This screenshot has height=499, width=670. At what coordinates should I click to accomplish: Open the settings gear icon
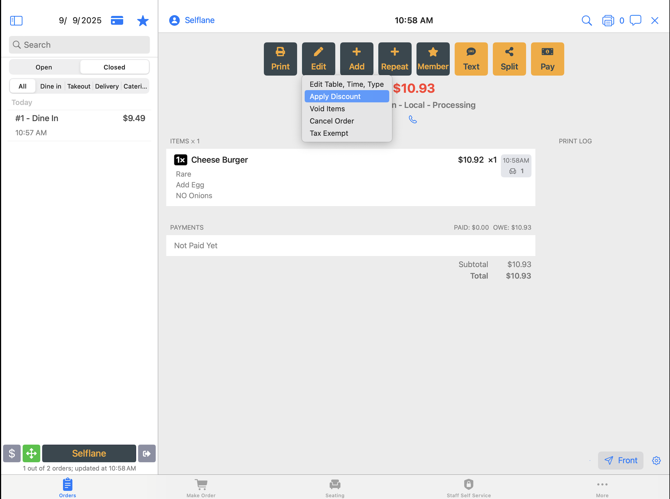click(x=656, y=460)
